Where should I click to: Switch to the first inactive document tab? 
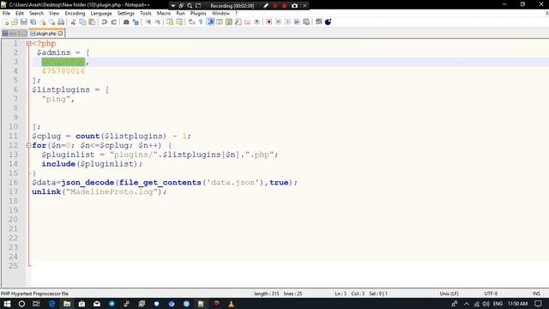pos(14,33)
